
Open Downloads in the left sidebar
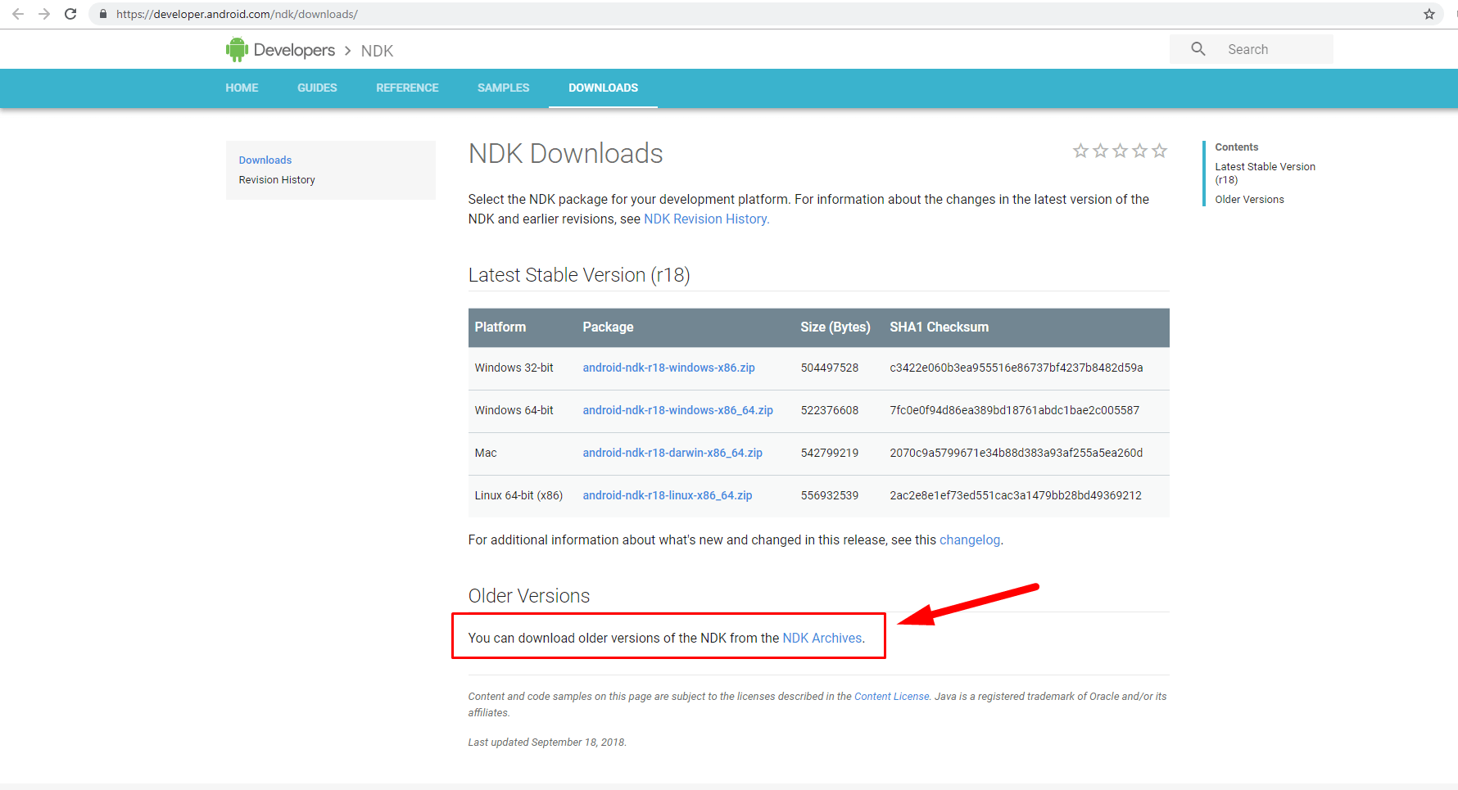[265, 160]
